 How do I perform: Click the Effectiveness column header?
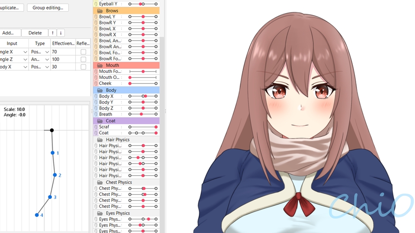[63, 43]
